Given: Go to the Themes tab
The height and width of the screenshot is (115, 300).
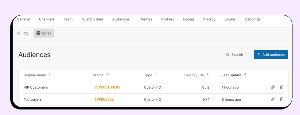Looking at the screenshot, I should coord(145,19).
